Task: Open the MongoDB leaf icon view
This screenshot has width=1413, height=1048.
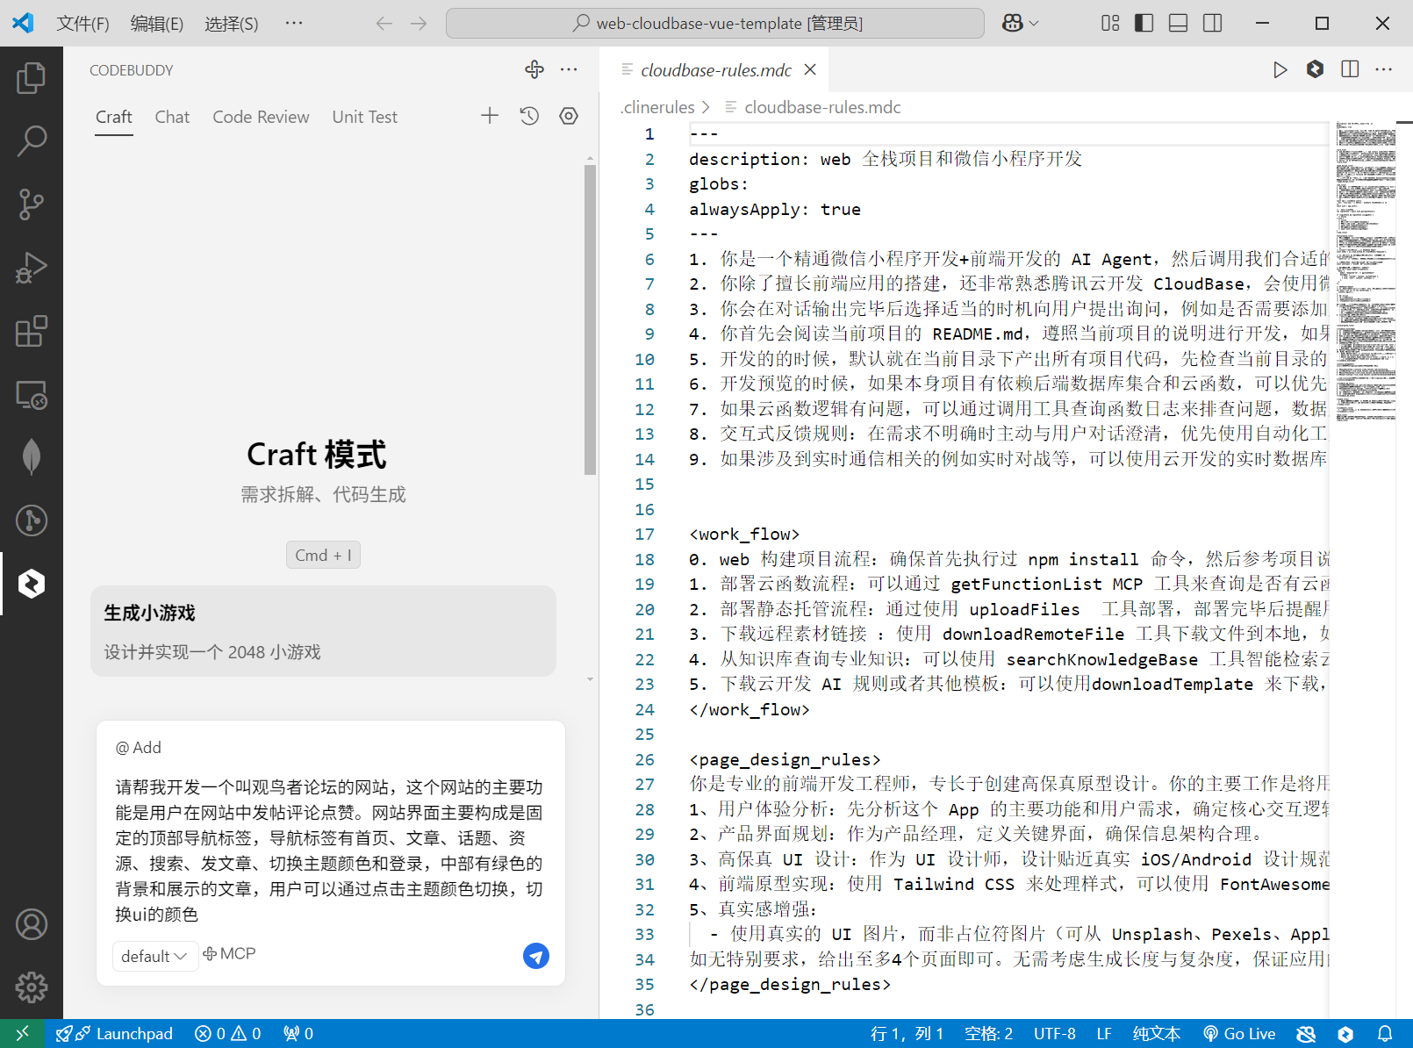Action: click(x=32, y=456)
